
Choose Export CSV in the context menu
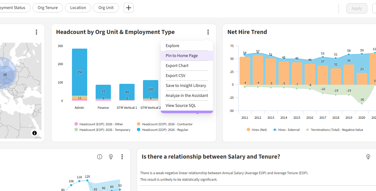175,76
